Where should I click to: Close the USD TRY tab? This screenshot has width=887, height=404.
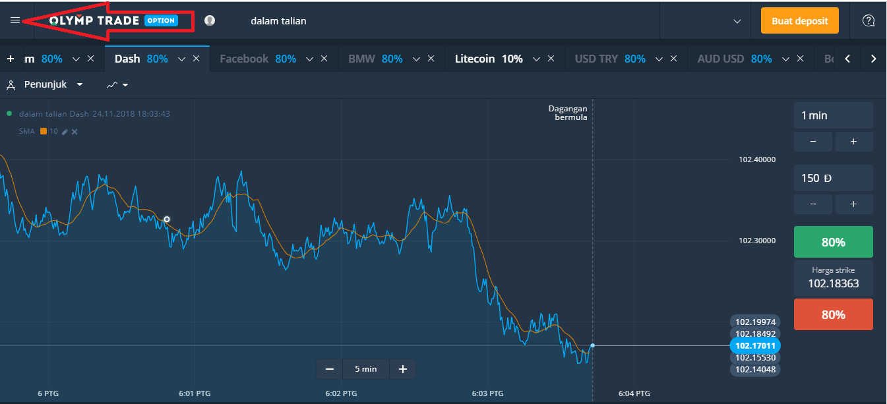coord(674,59)
